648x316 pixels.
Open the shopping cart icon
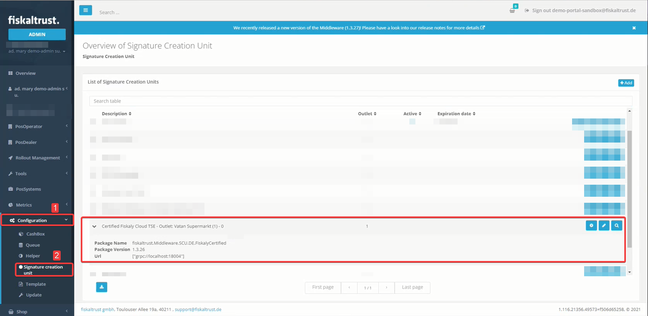coord(512,10)
